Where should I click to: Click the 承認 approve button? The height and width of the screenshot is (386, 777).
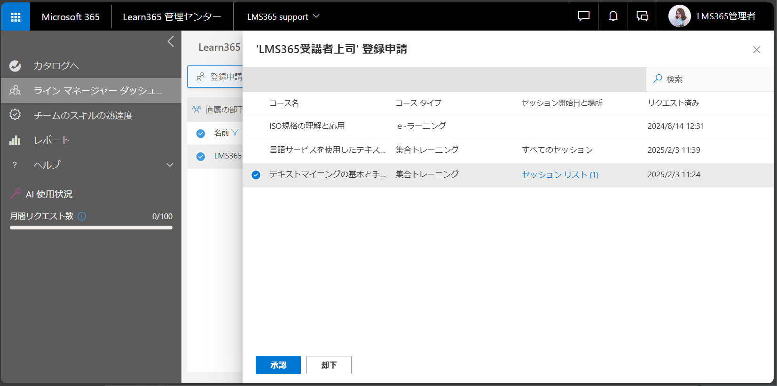pos(278,365)
